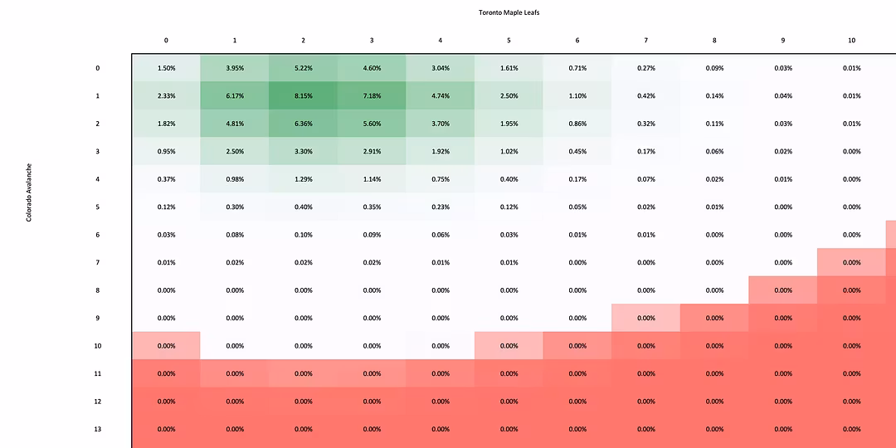Click the cell reading 3.95%

coord(235,68)
